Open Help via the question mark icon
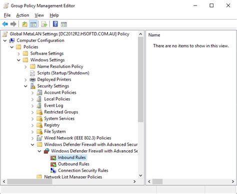237x194 pixels. point(55,24)
